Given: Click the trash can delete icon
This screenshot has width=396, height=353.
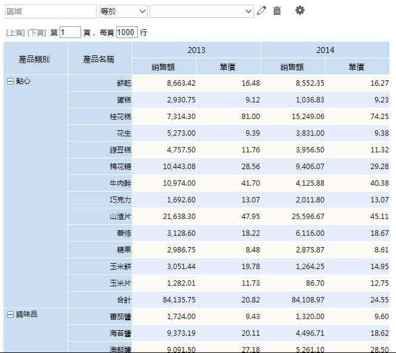Looking at the screenshot, I should pos(277,11).
